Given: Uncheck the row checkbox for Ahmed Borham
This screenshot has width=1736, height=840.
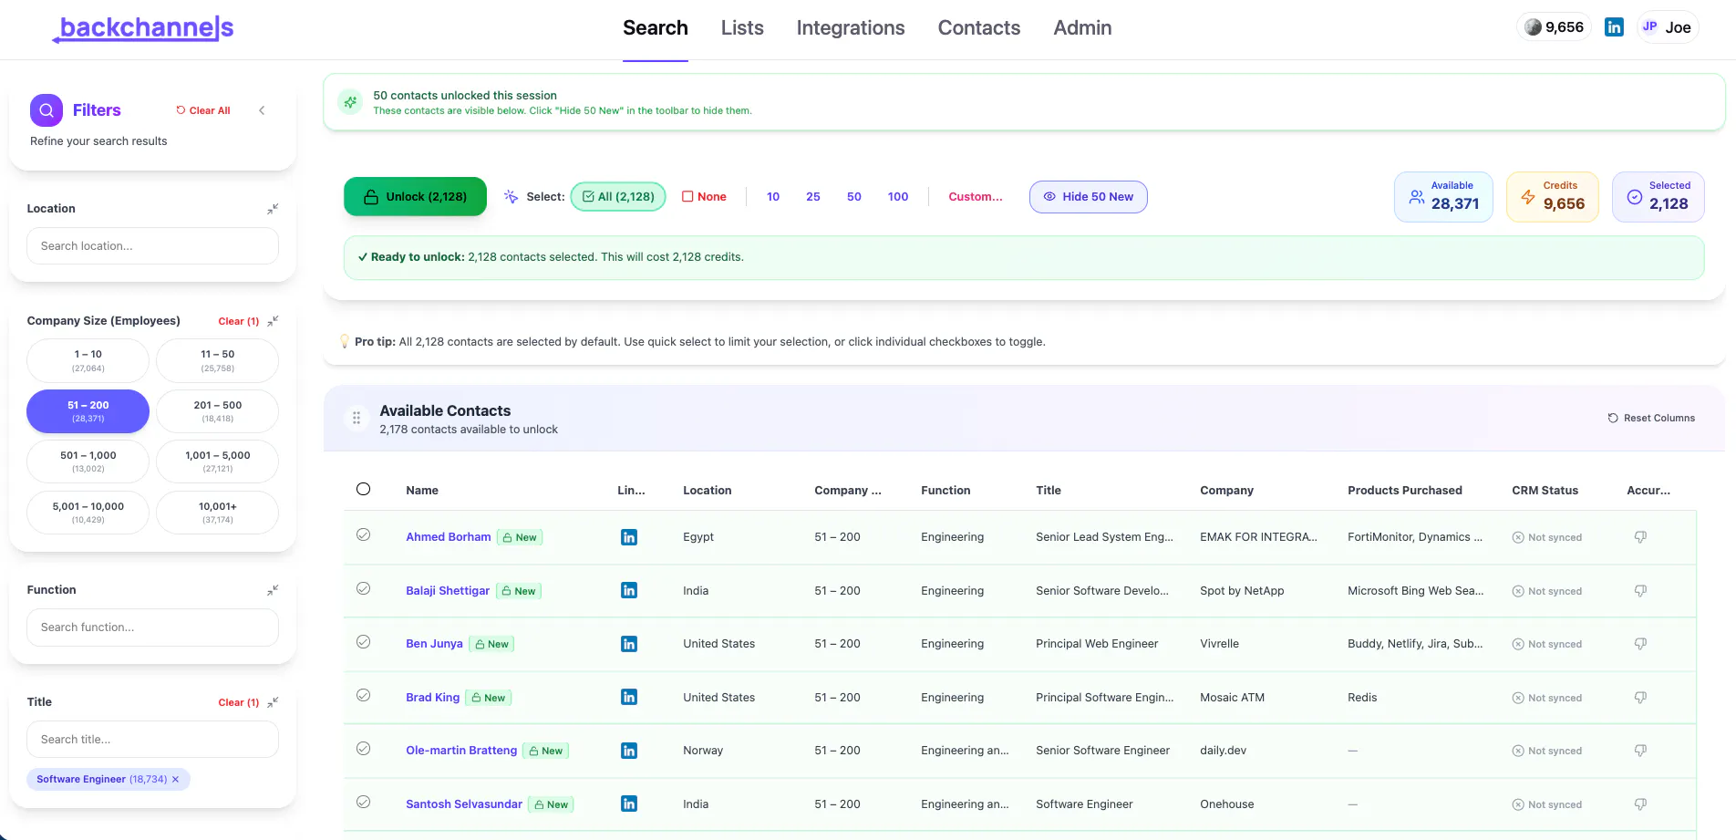Looking at the screenshot, I should pyautogui.click(x=363, y=535).
